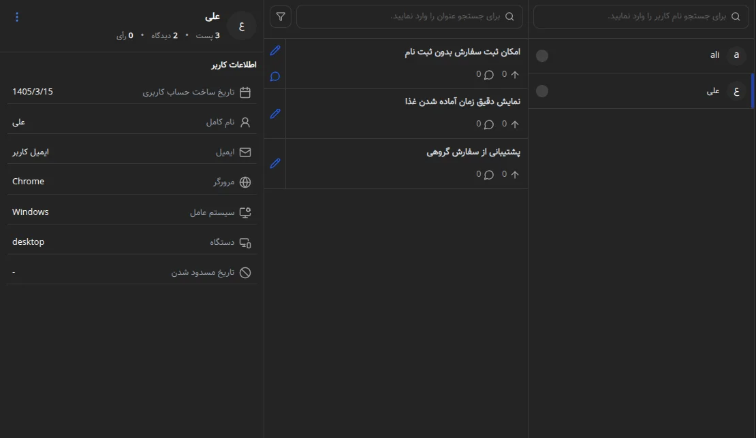Toggle the circle selector for user علی
Screen dimensions: 756x438
point(542,91)
